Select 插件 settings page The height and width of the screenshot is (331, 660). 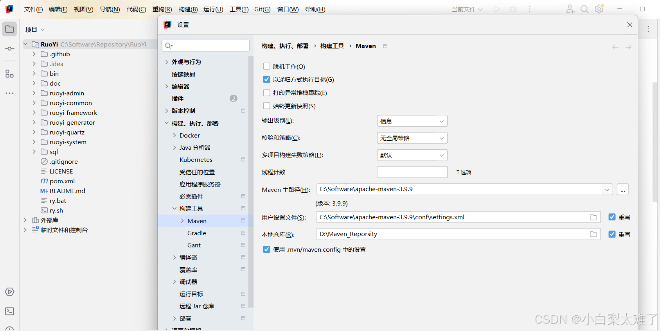click(x=177, y=98)
